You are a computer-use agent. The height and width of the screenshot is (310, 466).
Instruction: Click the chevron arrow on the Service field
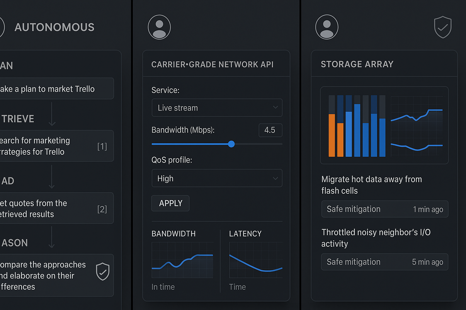(x=275, y=107)
